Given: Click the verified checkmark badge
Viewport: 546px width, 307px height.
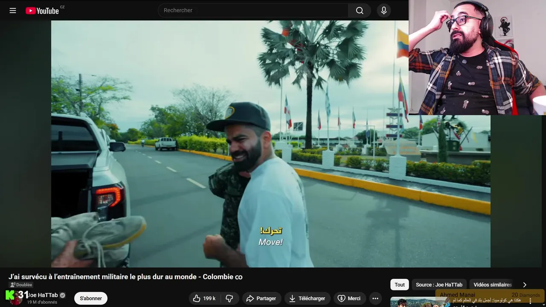Looking at the screenshot, I should point(63,295).
